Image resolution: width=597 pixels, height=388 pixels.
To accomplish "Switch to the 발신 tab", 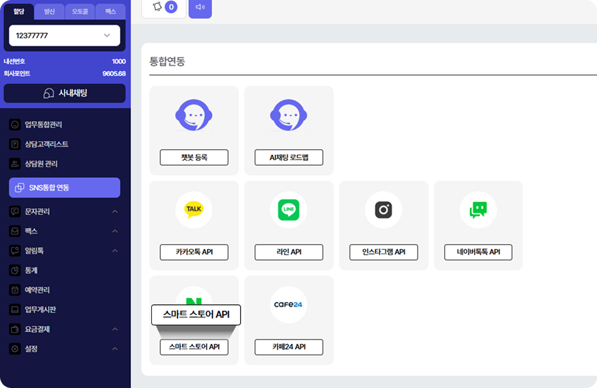I will click(x=49, y=11).
